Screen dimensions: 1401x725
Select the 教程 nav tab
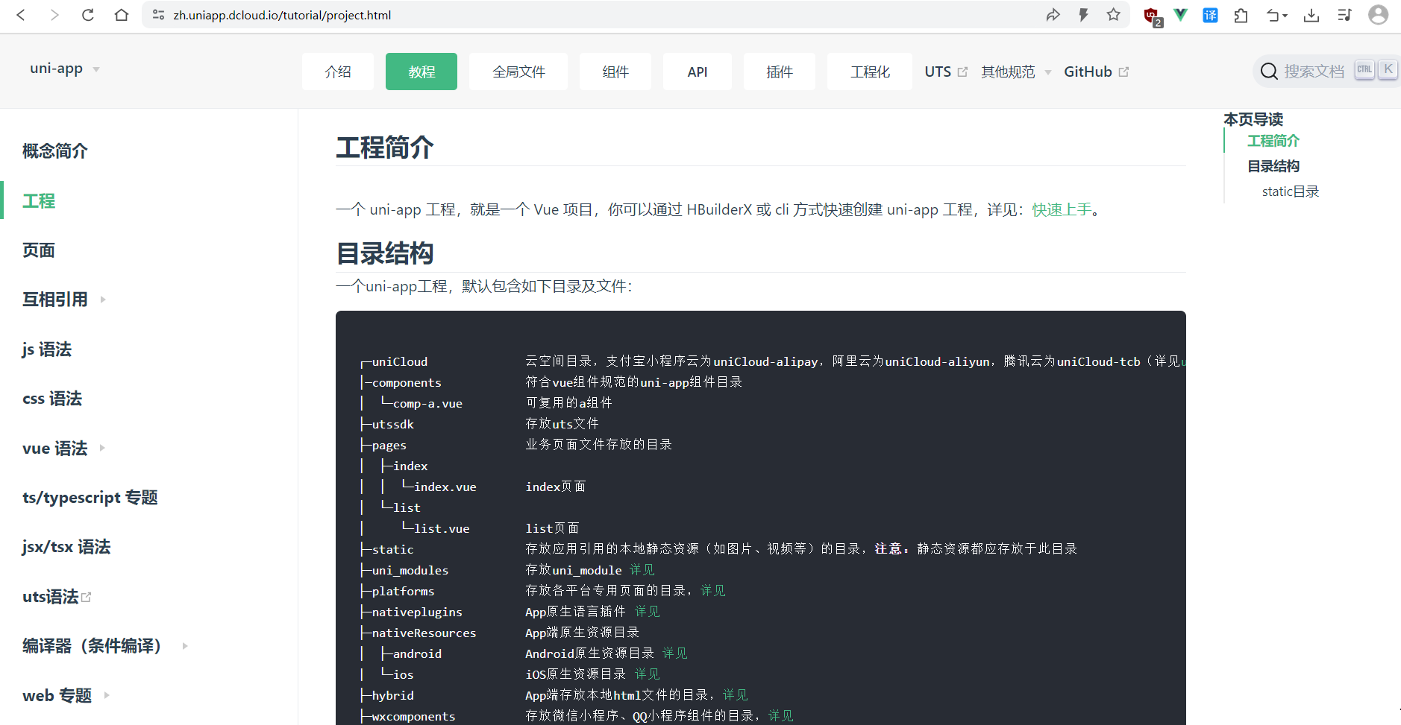click(421, 72)
